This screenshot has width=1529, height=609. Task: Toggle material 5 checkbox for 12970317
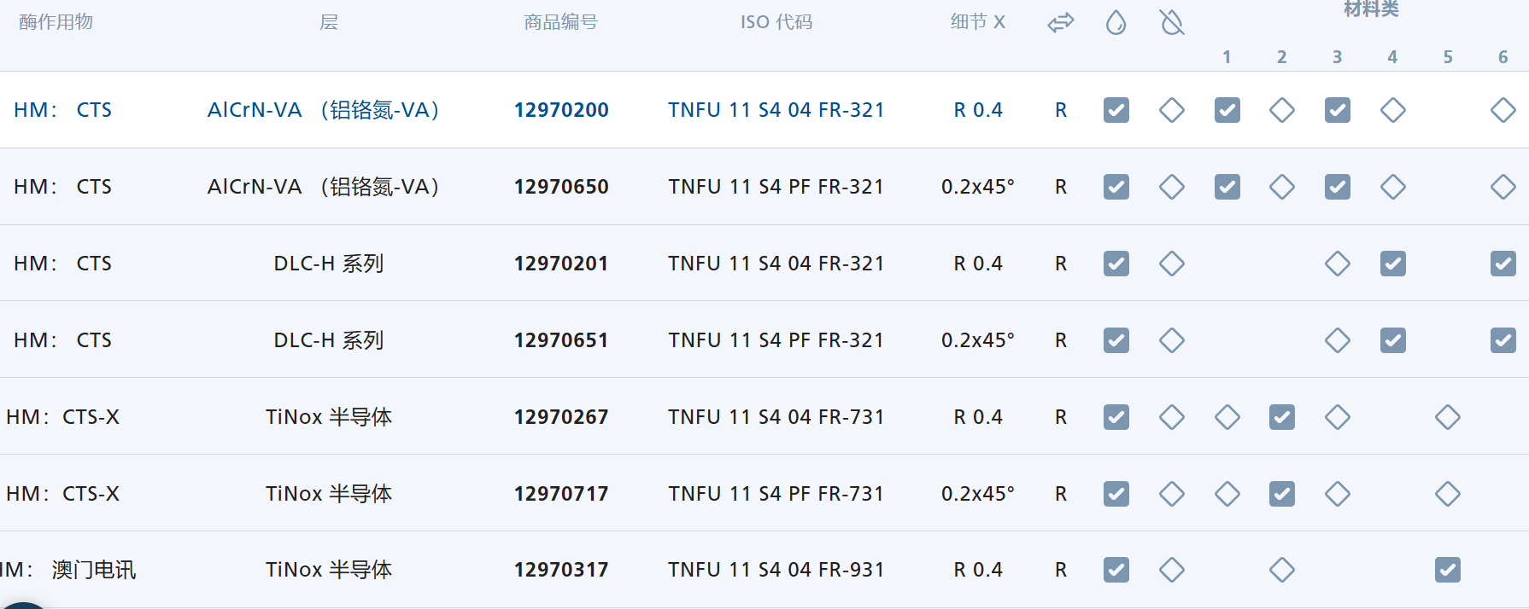click(1447, 570)
